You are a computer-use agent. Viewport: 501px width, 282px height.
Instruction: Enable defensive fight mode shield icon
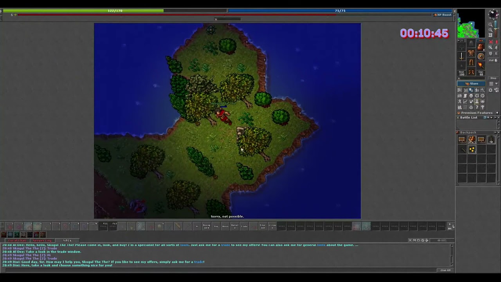[491, 54]
